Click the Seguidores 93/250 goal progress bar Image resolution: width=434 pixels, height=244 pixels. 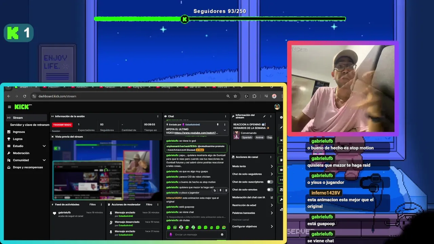220,19
